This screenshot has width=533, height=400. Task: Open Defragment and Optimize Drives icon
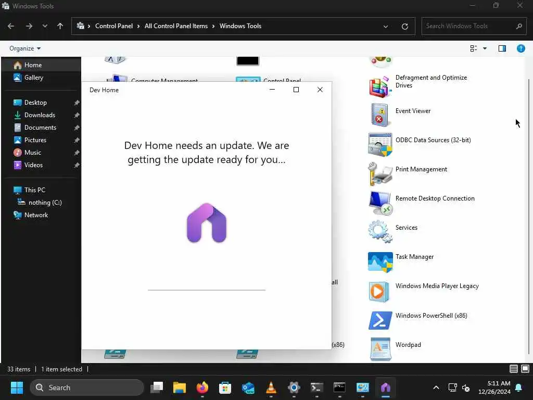tap(380, 87)
